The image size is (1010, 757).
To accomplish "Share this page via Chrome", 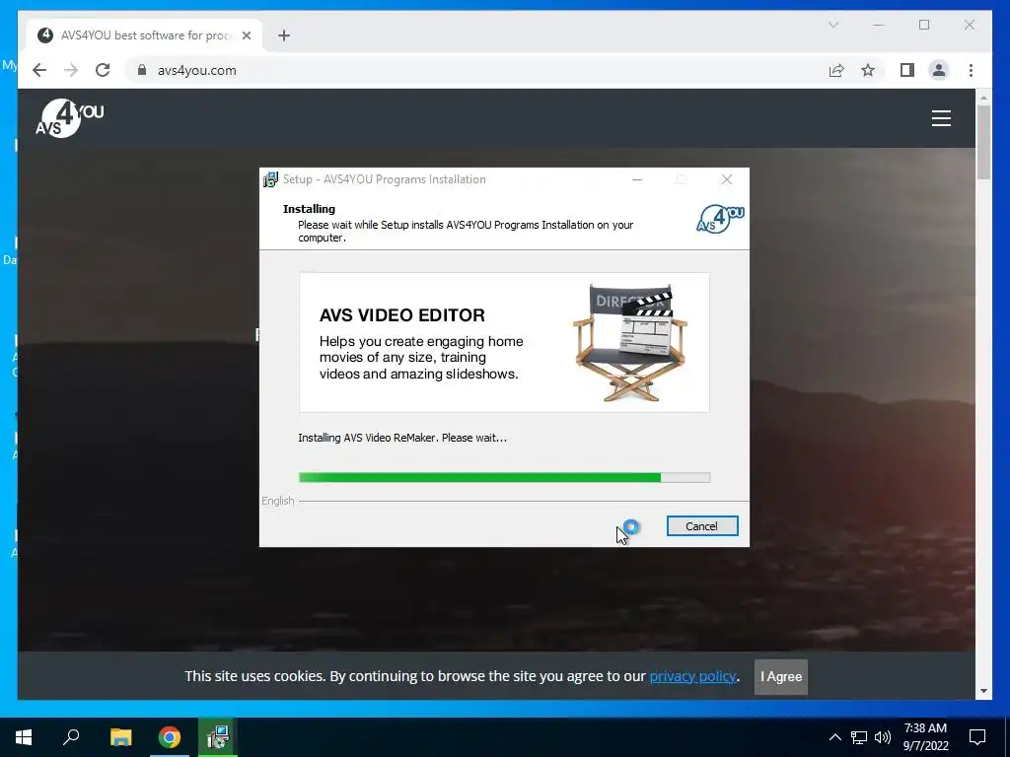I will pos(836,70).
